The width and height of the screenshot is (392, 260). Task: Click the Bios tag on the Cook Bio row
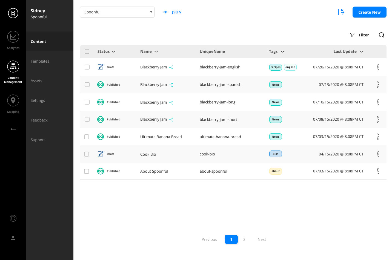pyautogui.click(x=275, y=154)
